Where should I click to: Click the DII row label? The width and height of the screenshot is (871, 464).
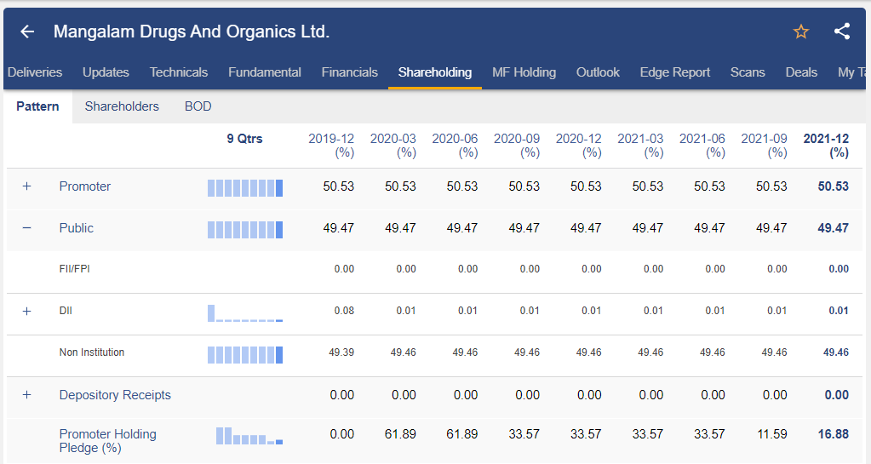pyautogui.click(x=66, y=311)
